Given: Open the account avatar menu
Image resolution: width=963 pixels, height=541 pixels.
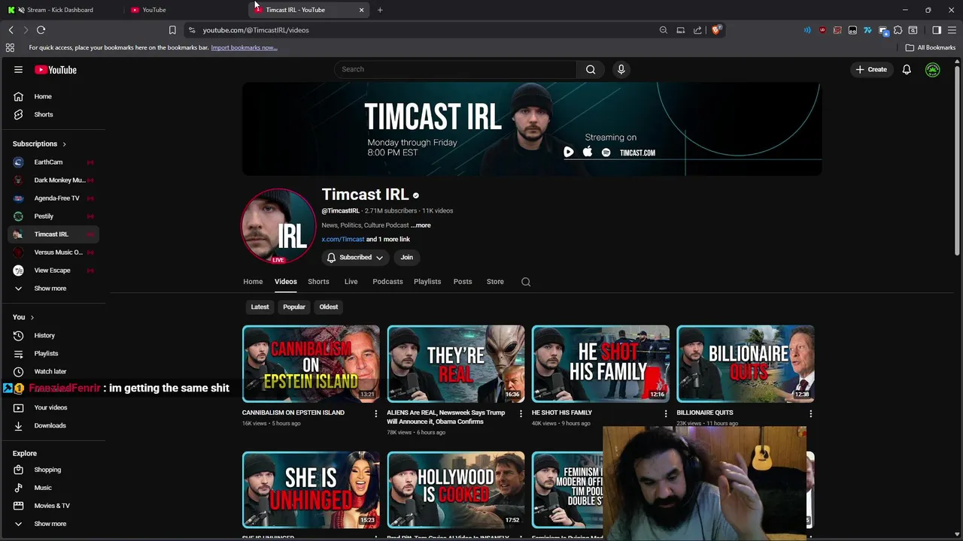Looking at the screenshot, I should [932, 69].
